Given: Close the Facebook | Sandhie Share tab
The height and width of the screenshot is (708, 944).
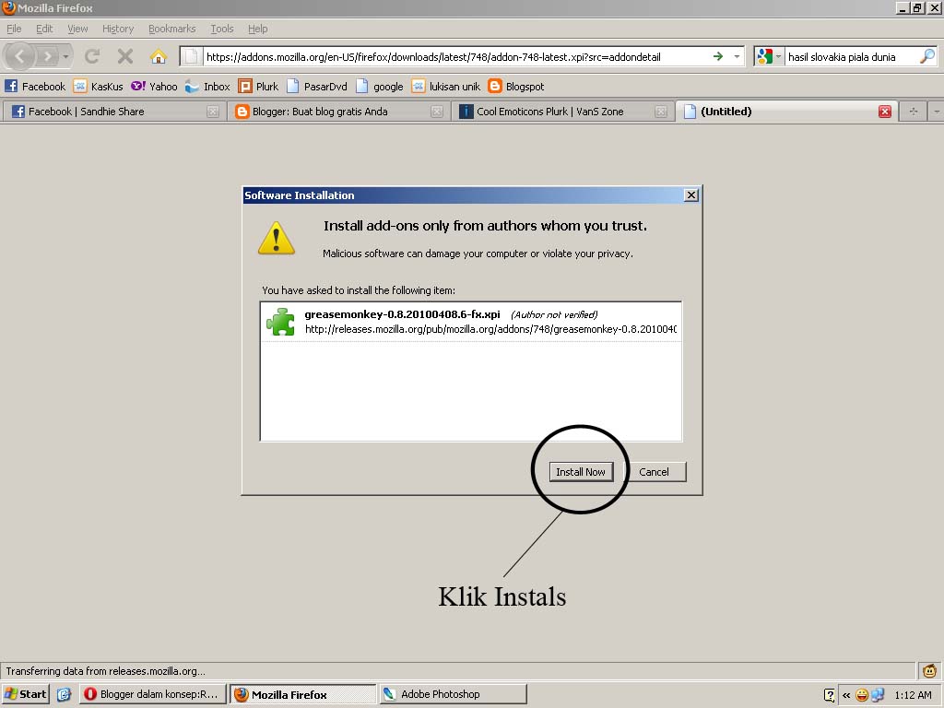Looking at the screenshot, I should click(x=213, y=112).
